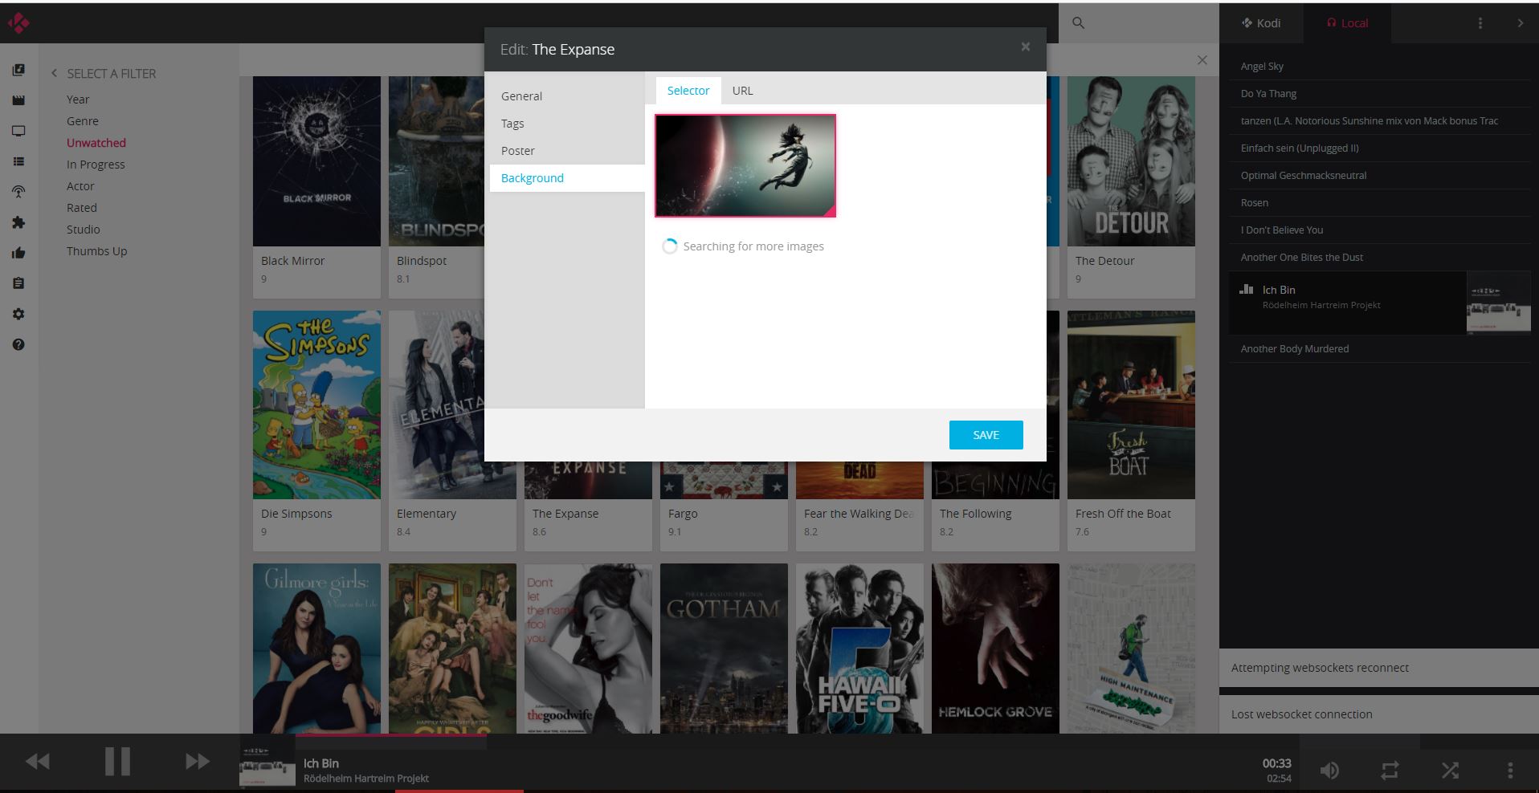Switch to the URL tab
The image size is (1539, 793).
click(742, 91)
